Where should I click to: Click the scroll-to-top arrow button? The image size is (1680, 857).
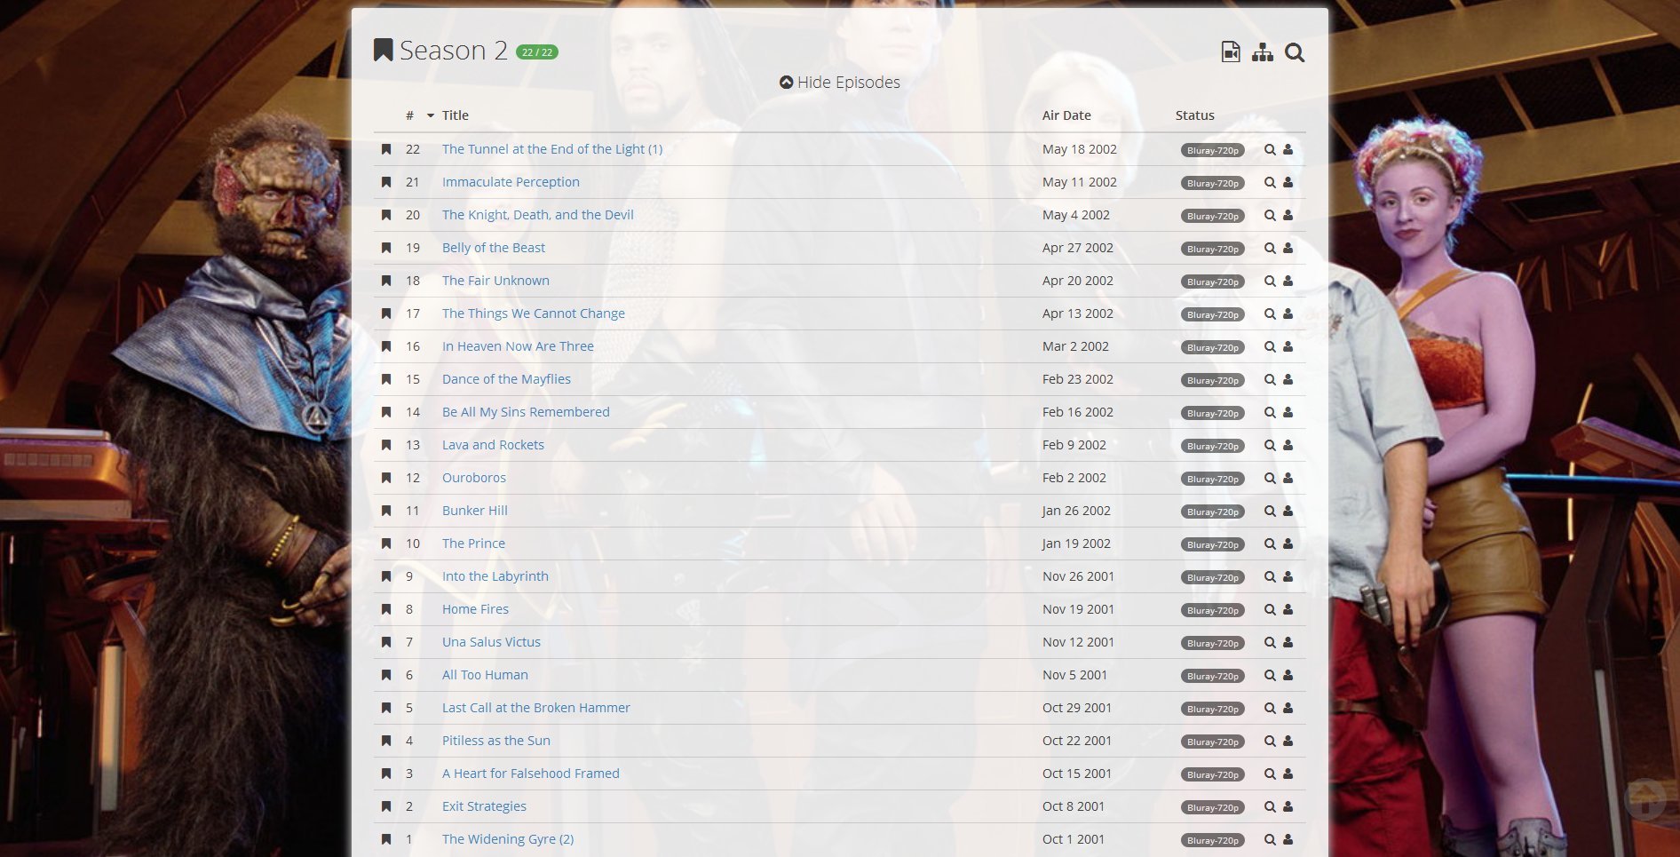click(1644, 800)
